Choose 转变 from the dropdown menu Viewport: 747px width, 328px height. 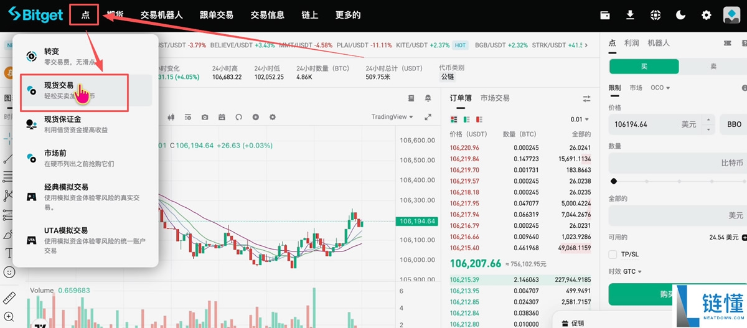tap(86, 56)
